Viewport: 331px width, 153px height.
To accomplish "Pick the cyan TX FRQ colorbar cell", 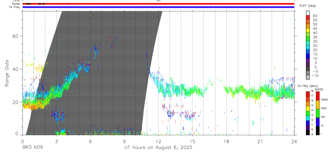I will 308,118.
